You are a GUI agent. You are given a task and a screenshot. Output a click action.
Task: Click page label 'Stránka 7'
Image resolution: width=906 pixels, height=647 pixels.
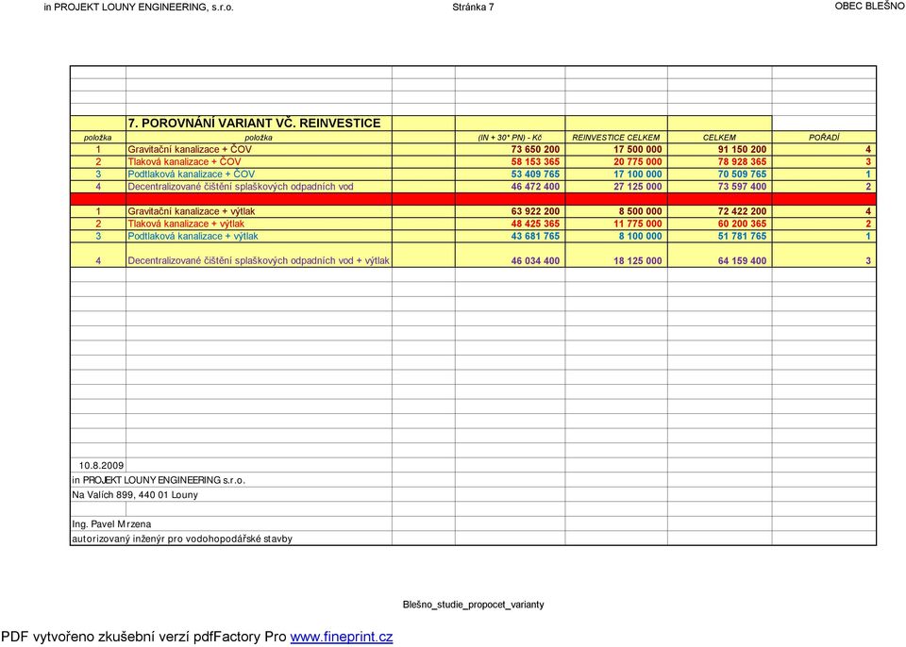473,8
